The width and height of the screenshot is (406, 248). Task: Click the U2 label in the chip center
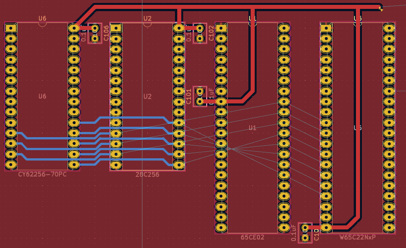click(147, 96)
